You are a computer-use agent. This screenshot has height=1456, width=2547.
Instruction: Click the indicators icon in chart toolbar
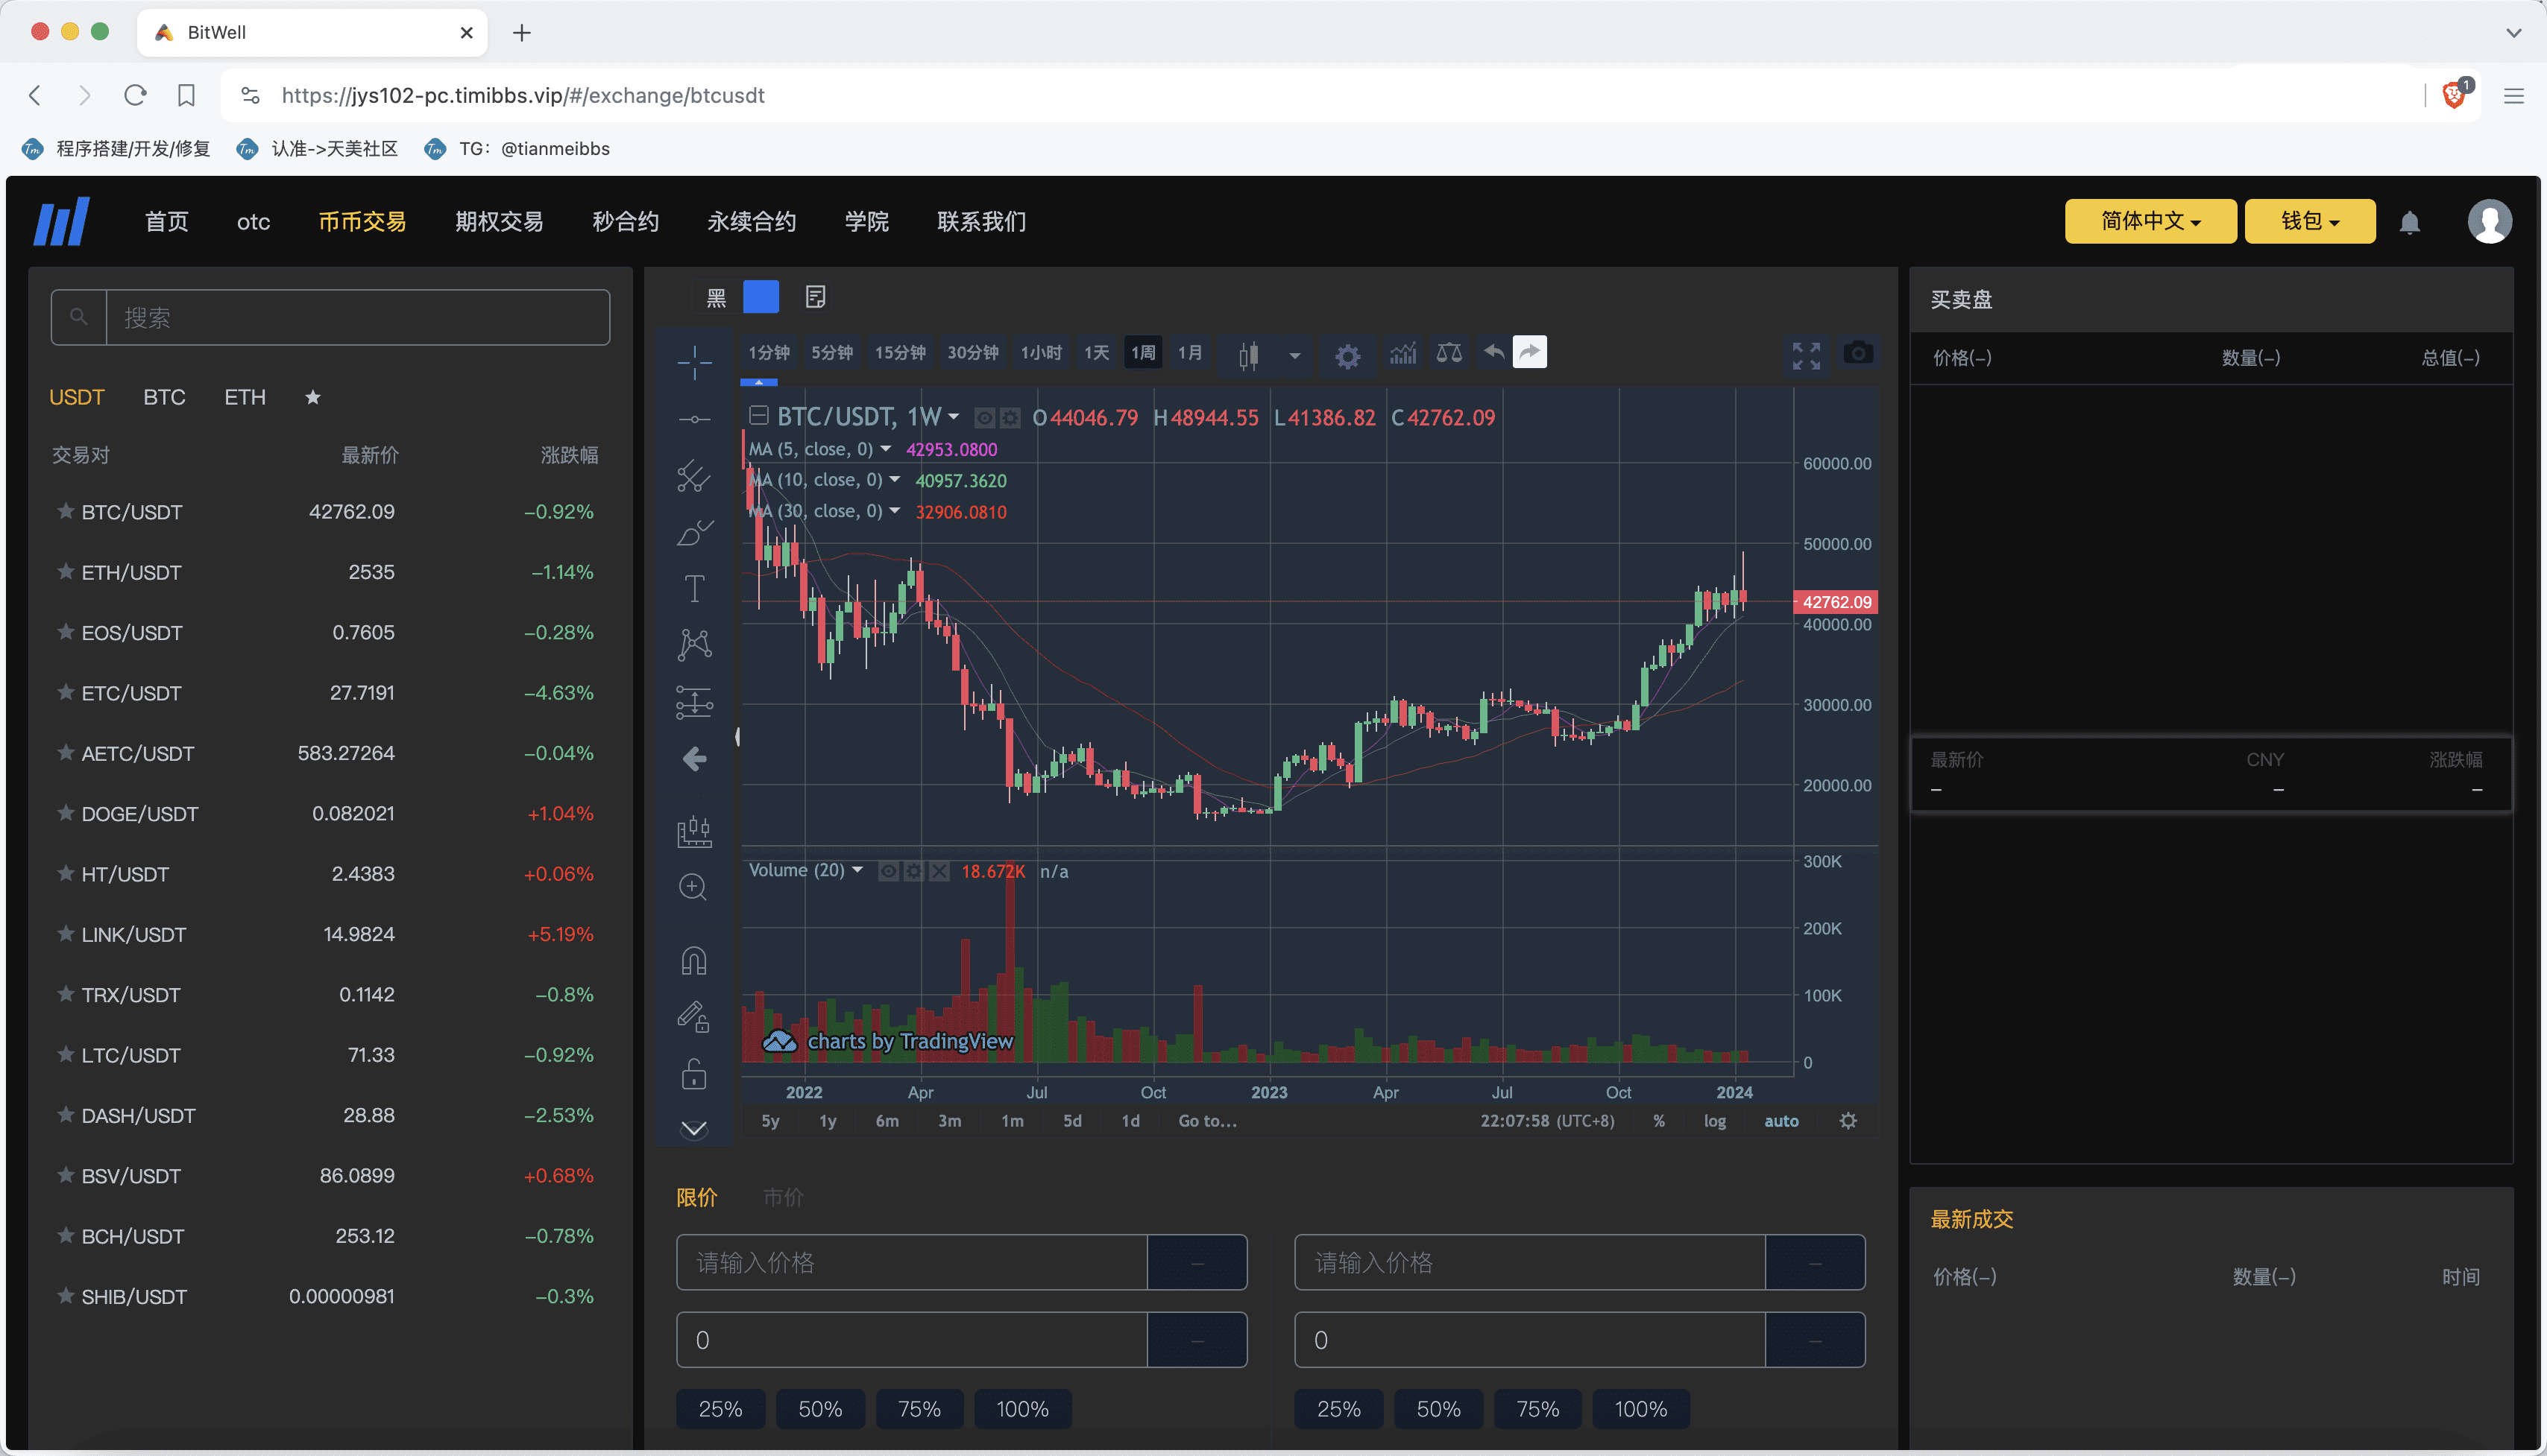click(1402, 353)
